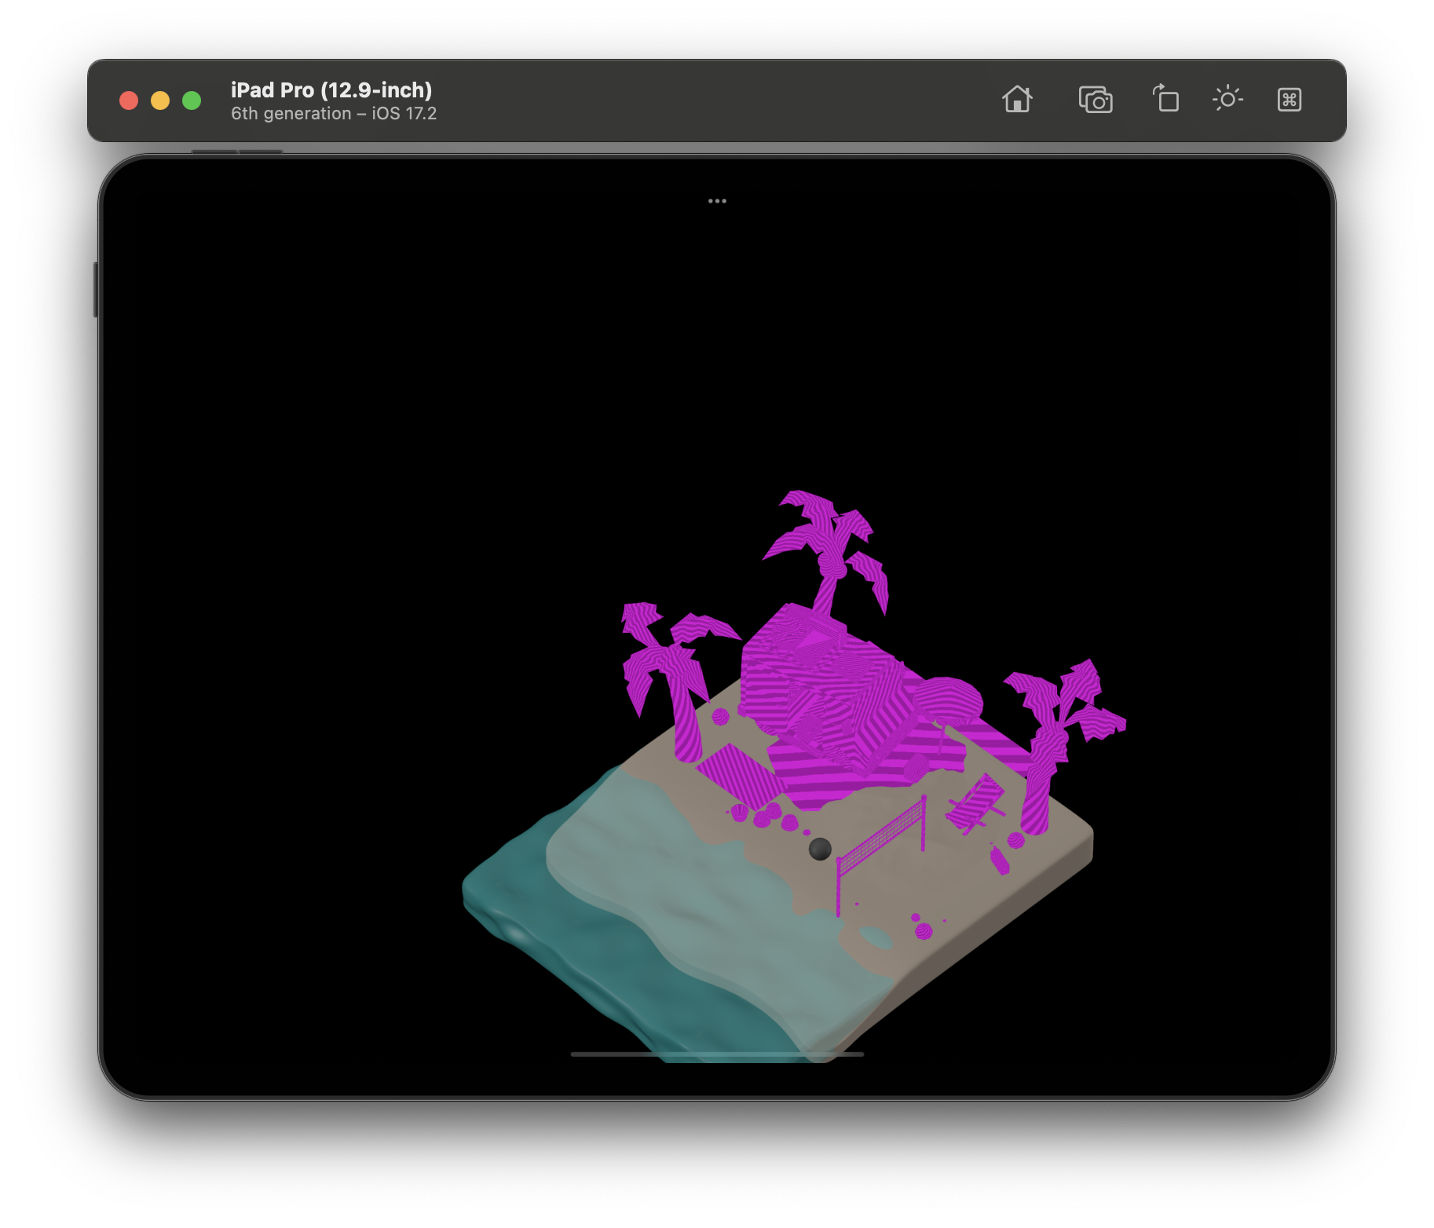The image size is (1434, 1228).
Task: Tap the magenta beach lounge chair
Action: [x=975, y=802]
